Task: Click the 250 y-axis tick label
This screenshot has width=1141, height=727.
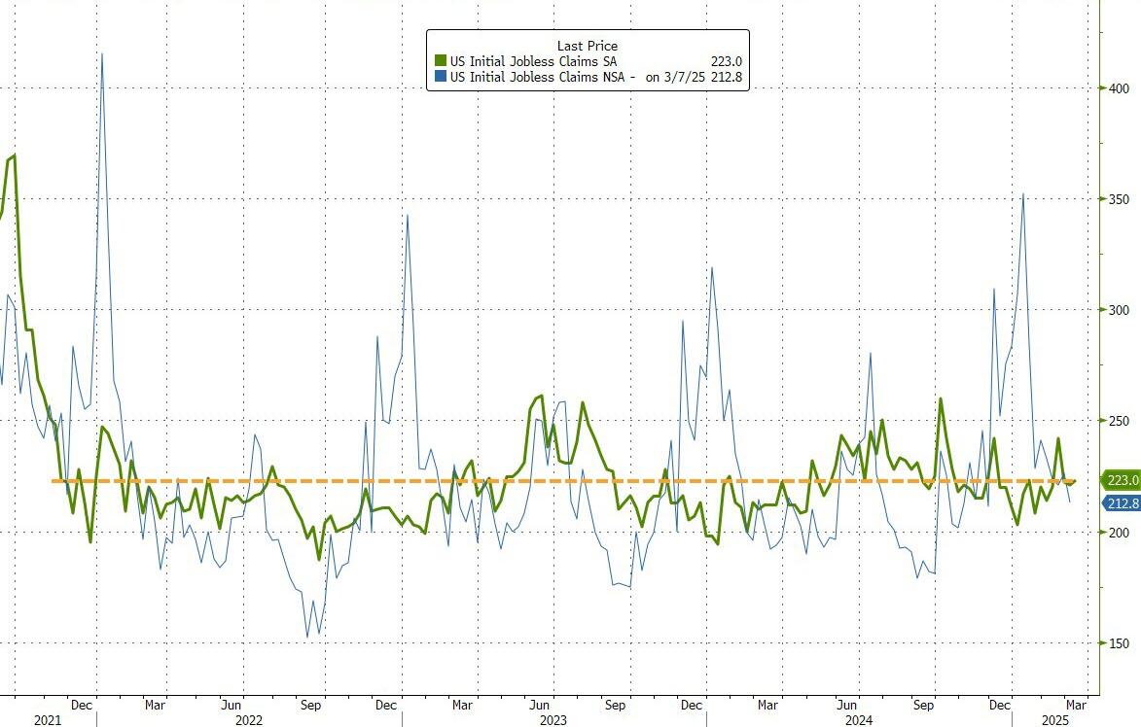Action: click(1117, 421)
